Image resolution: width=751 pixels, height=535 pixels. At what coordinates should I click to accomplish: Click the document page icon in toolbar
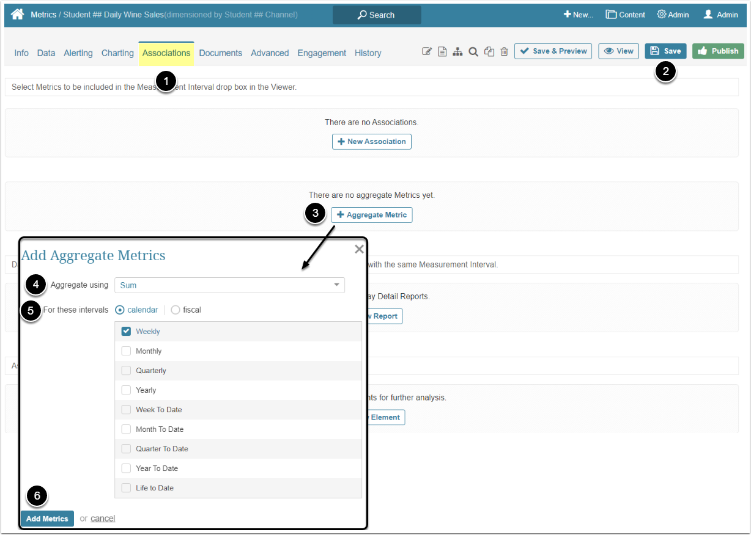tap(442, 52)
